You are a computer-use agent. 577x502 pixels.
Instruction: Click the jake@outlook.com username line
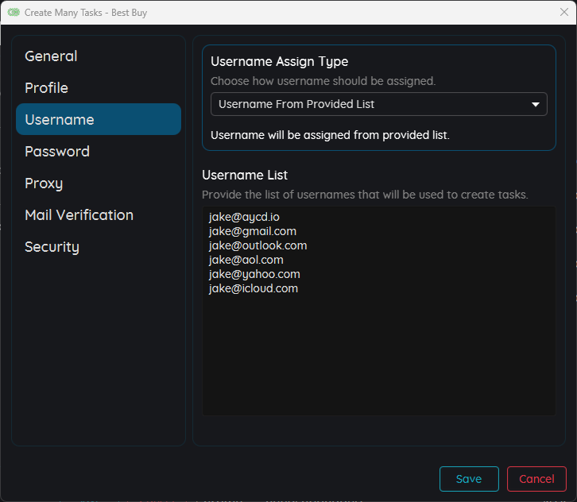point(258,245)
